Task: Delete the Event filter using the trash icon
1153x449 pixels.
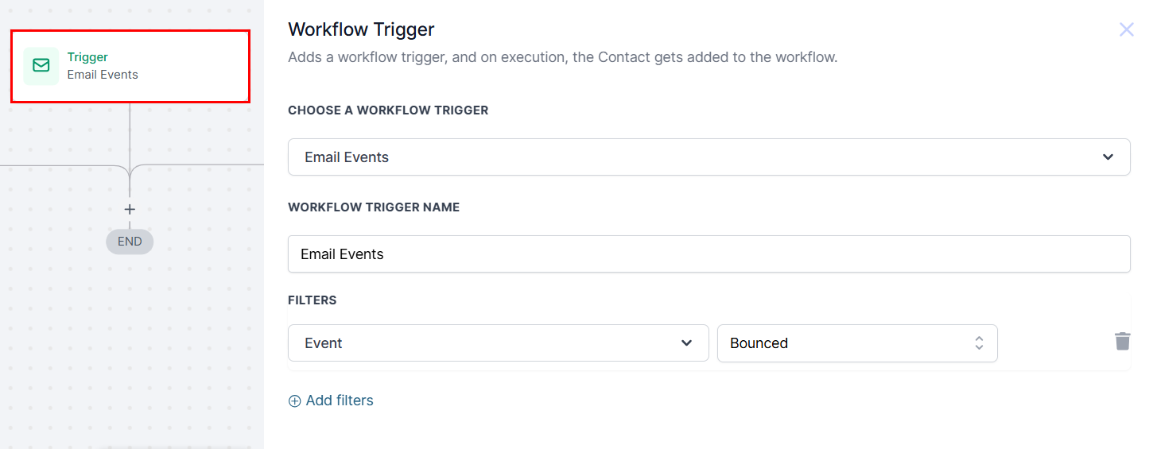Action: tap(1122, 342)
